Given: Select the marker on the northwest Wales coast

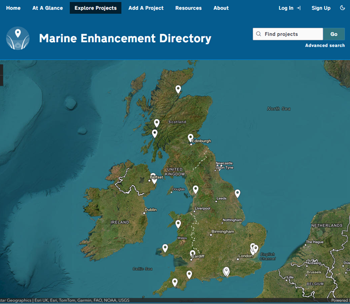Looking at the screenshot, I should pos(178,224).
